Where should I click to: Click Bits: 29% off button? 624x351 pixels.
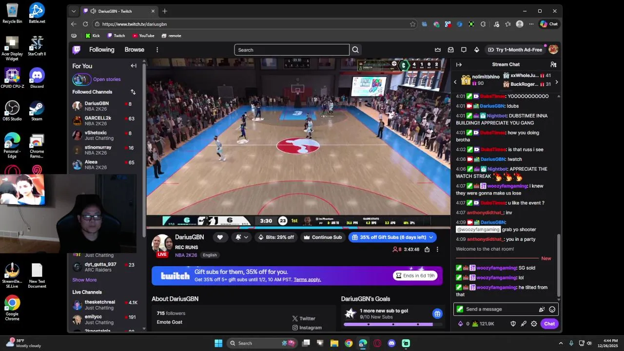(x=276, y=237)
